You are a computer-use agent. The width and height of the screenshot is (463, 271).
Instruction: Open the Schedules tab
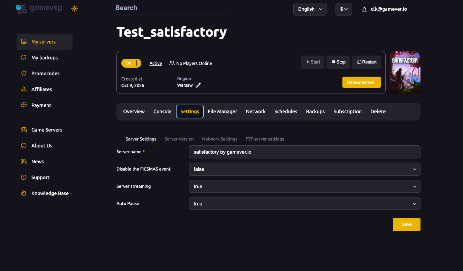pyautogui.click(x=286, y=112)
